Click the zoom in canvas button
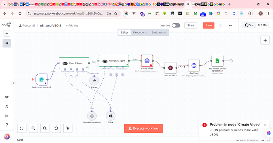273x143 pixels. [x=33, y=128]
